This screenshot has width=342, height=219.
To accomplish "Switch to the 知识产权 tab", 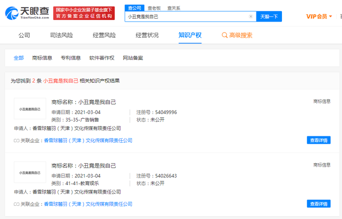I will 190,35.
